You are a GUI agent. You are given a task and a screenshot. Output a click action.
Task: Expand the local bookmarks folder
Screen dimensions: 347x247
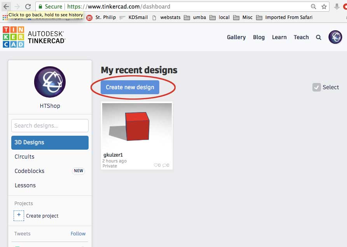click(220, 17)
